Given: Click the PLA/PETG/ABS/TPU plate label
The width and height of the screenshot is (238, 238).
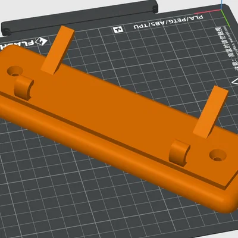Looking at the screenshot, I should (168, 21).
